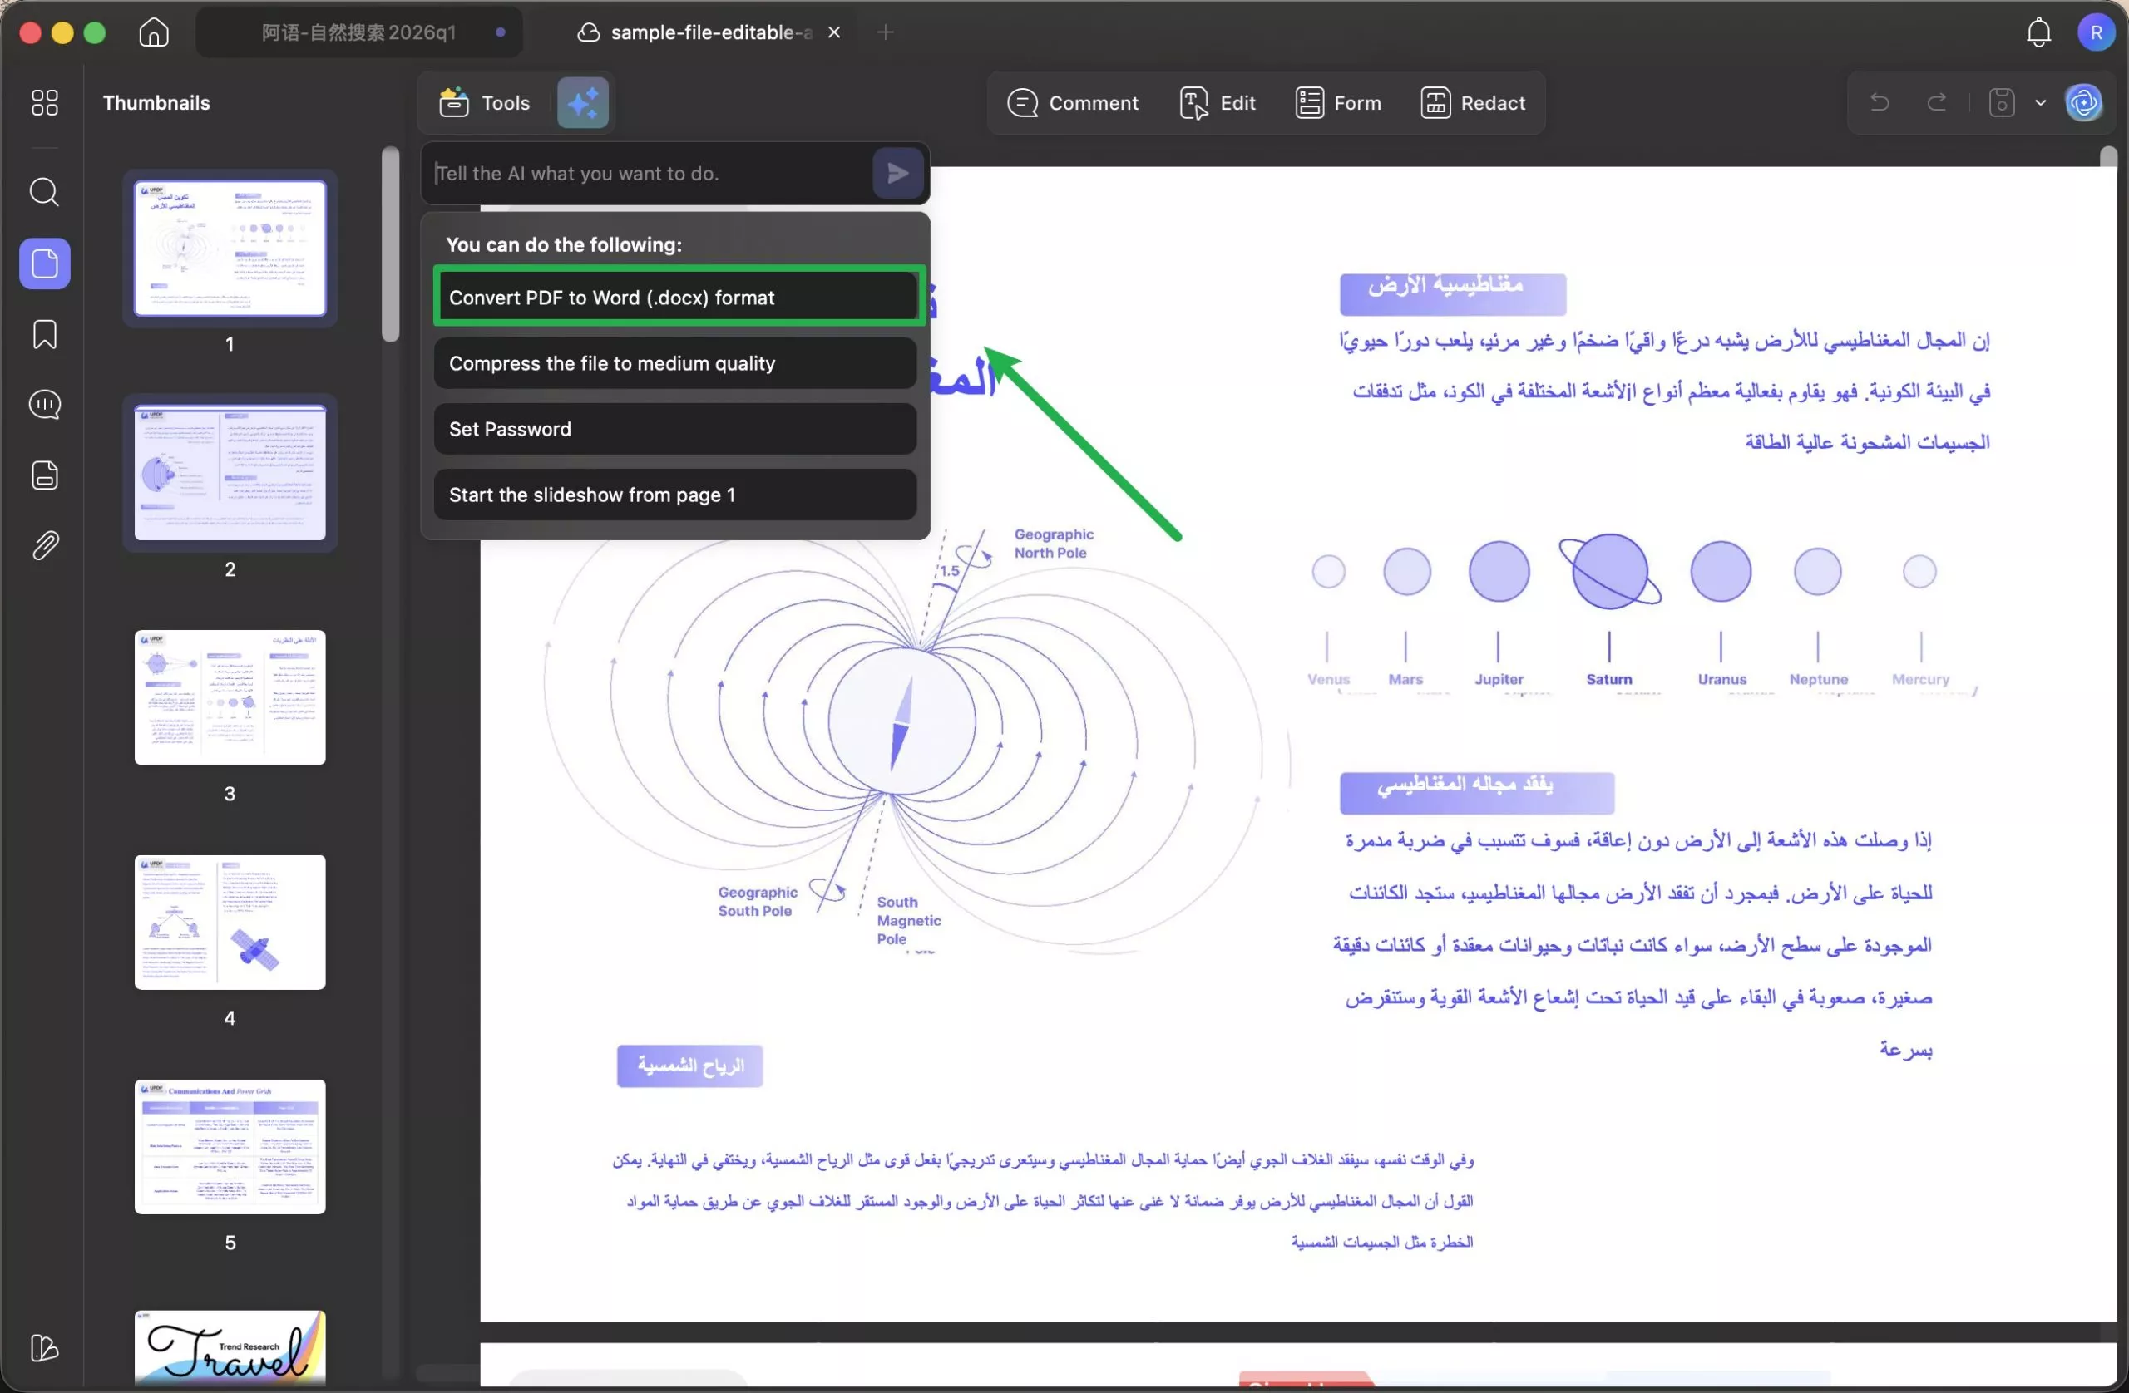
Task: Click the UPDF AI assistant icon on the right
Action: [x=2084, y=102]
